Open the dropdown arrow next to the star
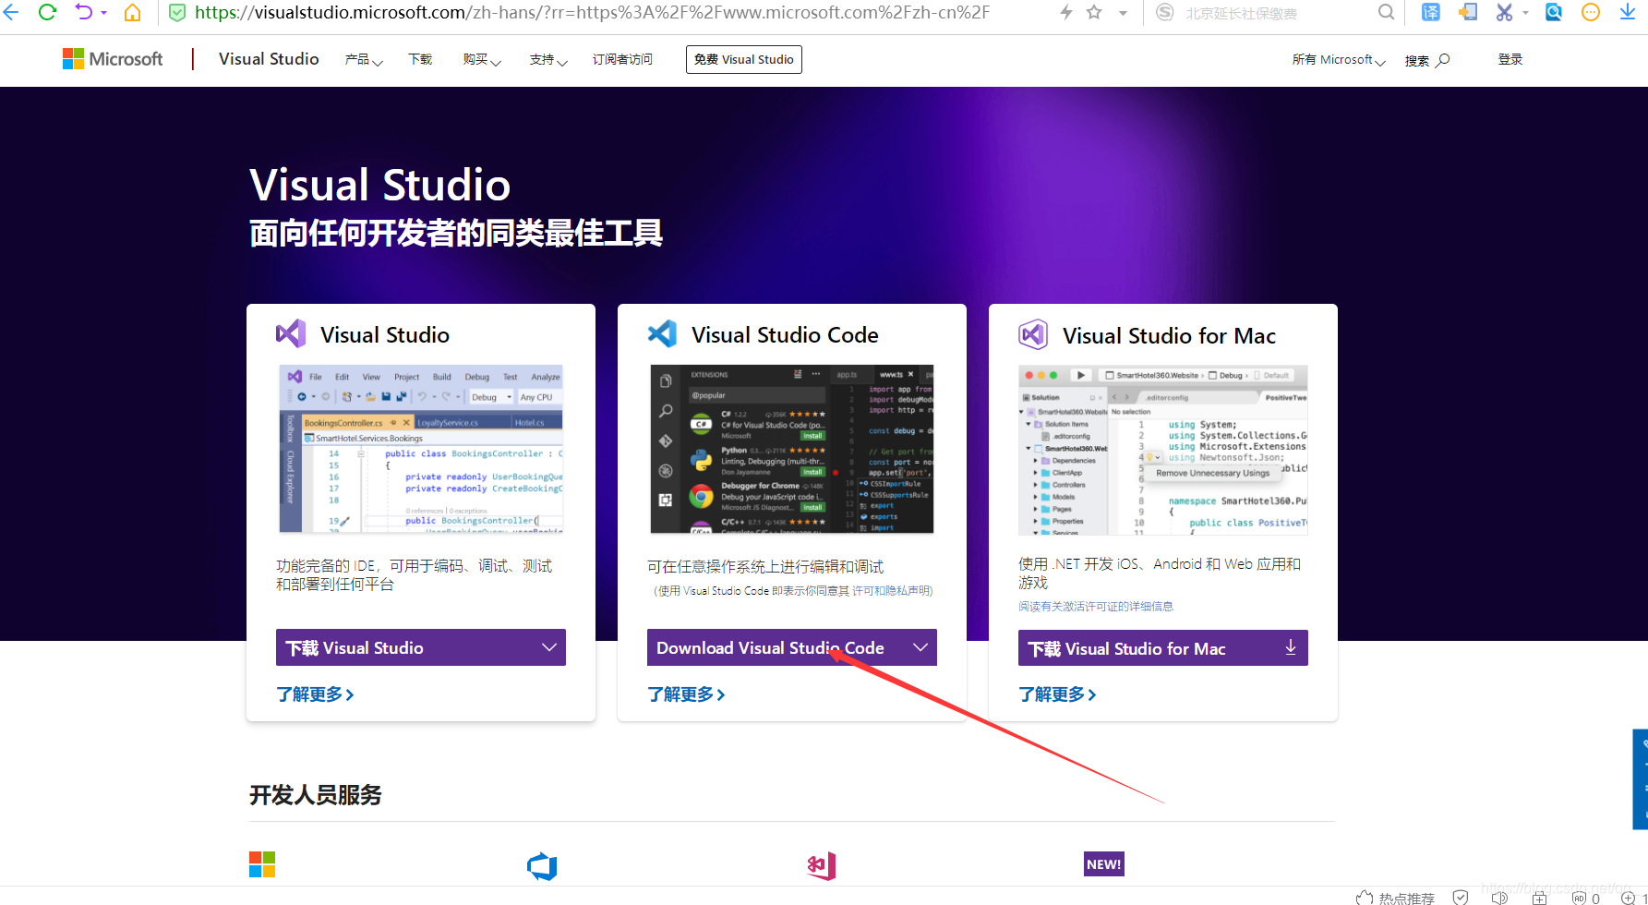This screenshot has height=905, width=1648. [x=1123, y=13]
